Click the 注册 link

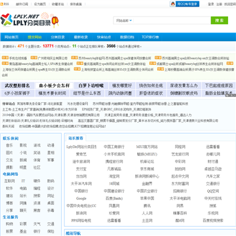pyautogui.click(x=219, y=4)
